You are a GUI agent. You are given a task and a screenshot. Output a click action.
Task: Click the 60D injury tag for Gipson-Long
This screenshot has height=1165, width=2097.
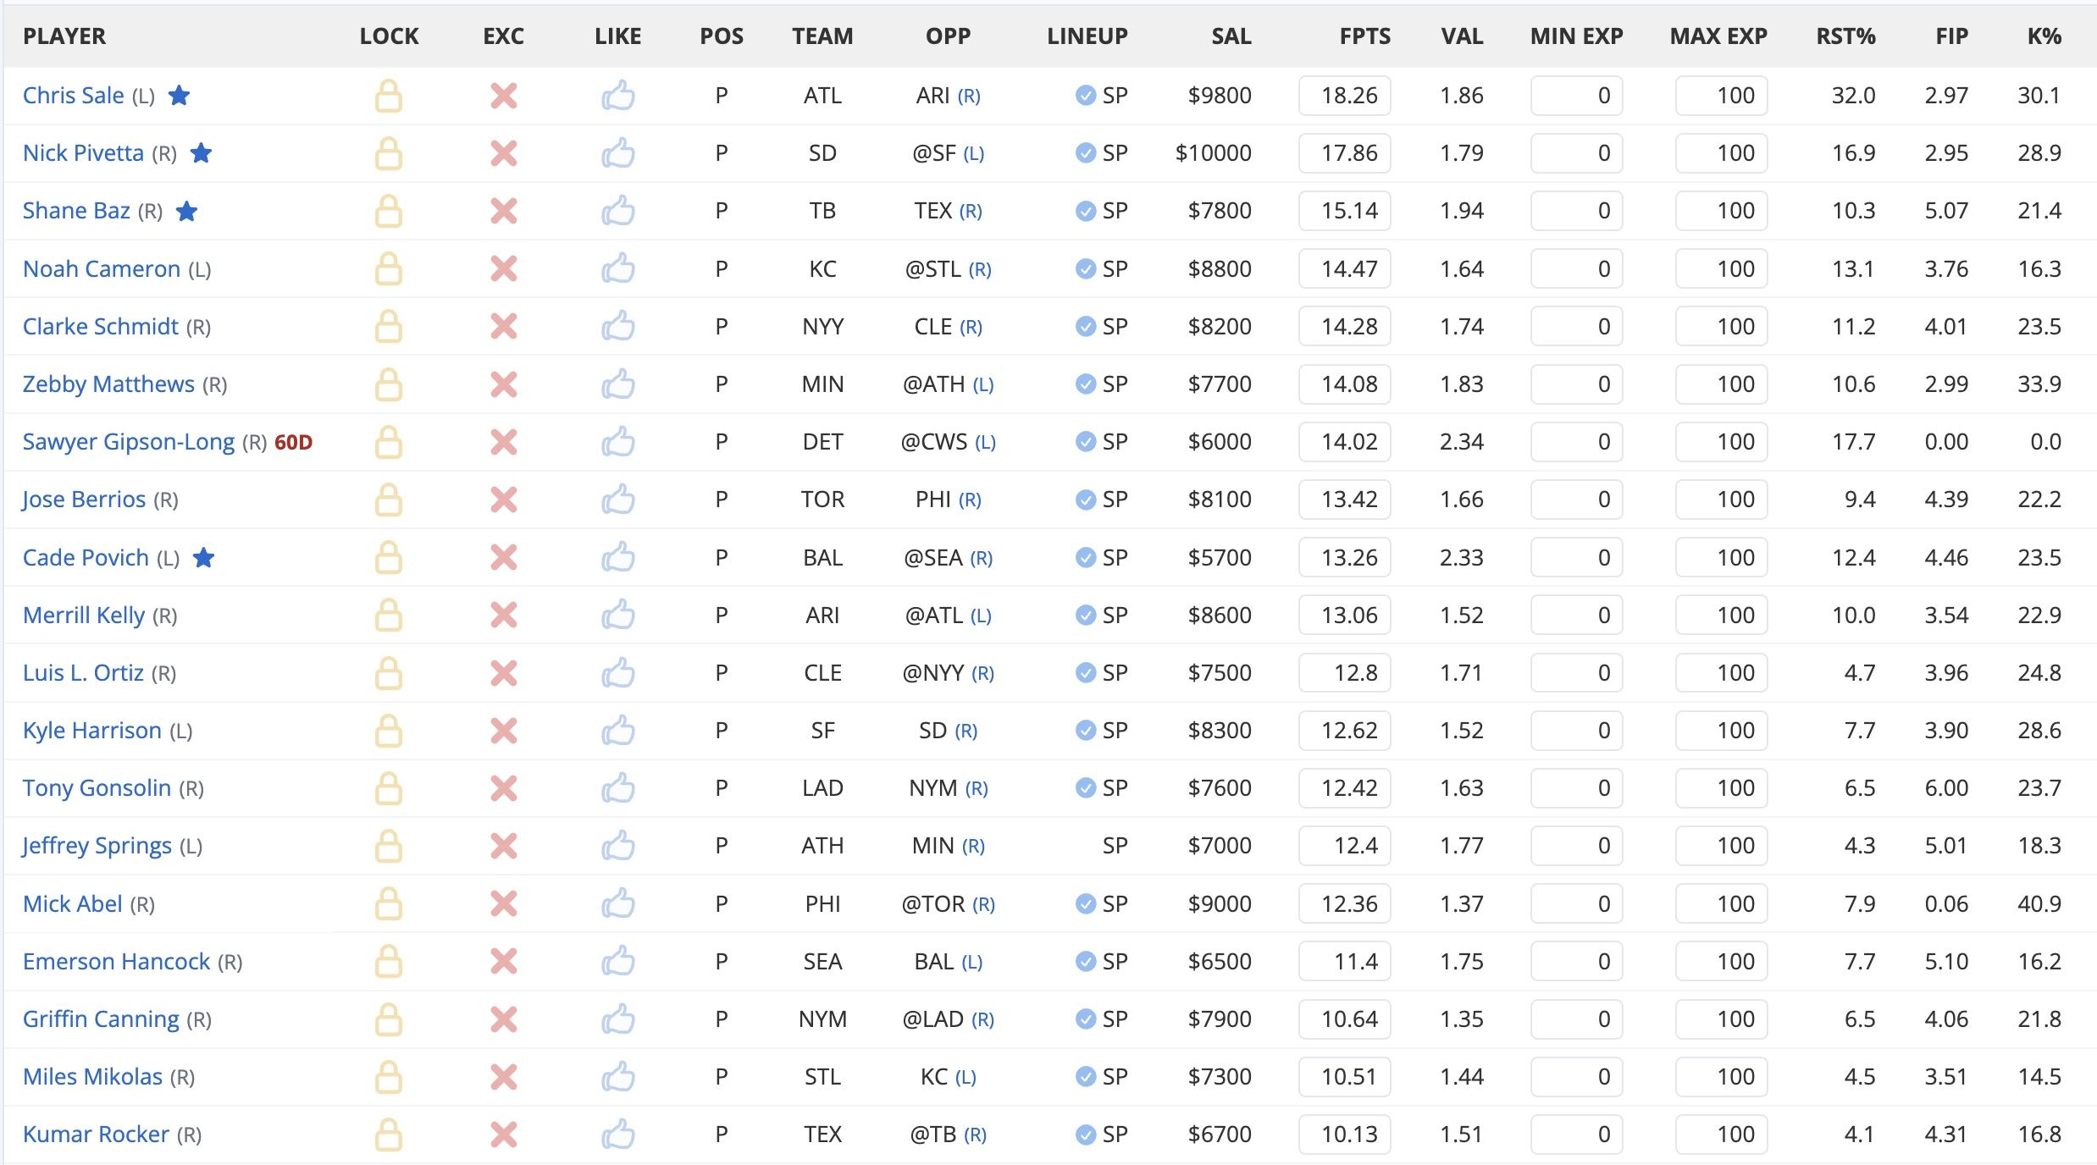(293, 442)
